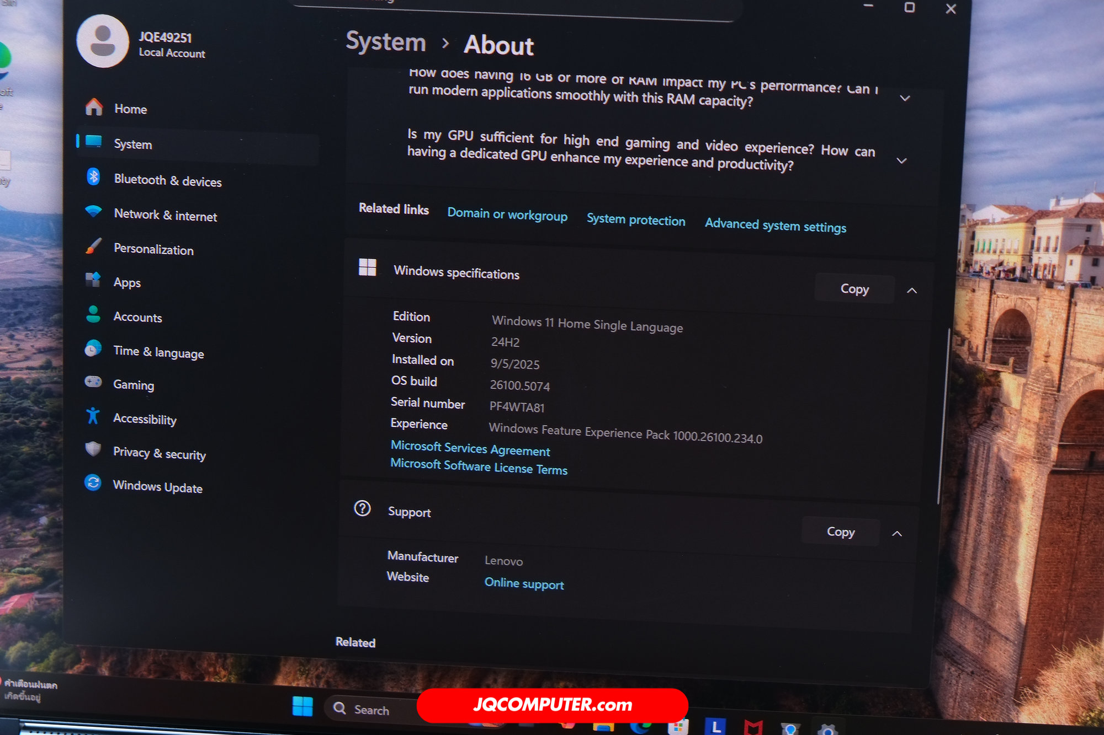The width and height of the screenshot is (1104, 735).
Task: Copy the Support section details
Action: 841,532
